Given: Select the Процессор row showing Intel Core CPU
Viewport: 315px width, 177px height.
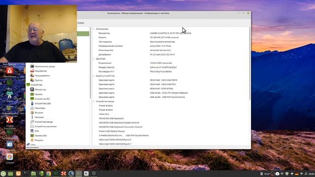Looking at the screenshot, I should pyautogui.click(x=171, y=33).
